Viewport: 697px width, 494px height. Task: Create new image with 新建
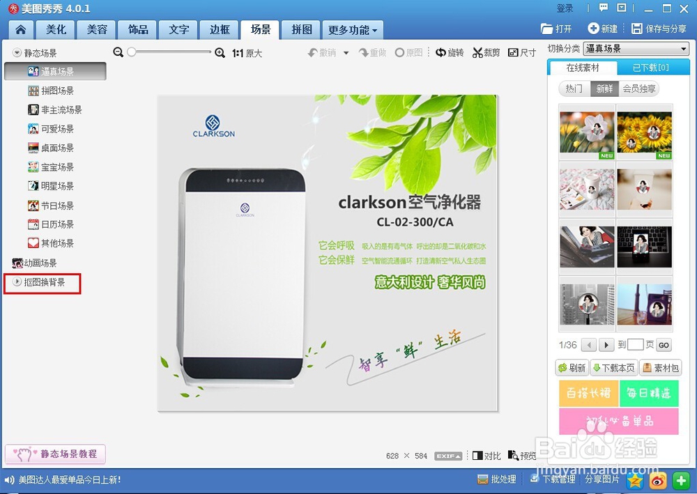pos(603,29)
